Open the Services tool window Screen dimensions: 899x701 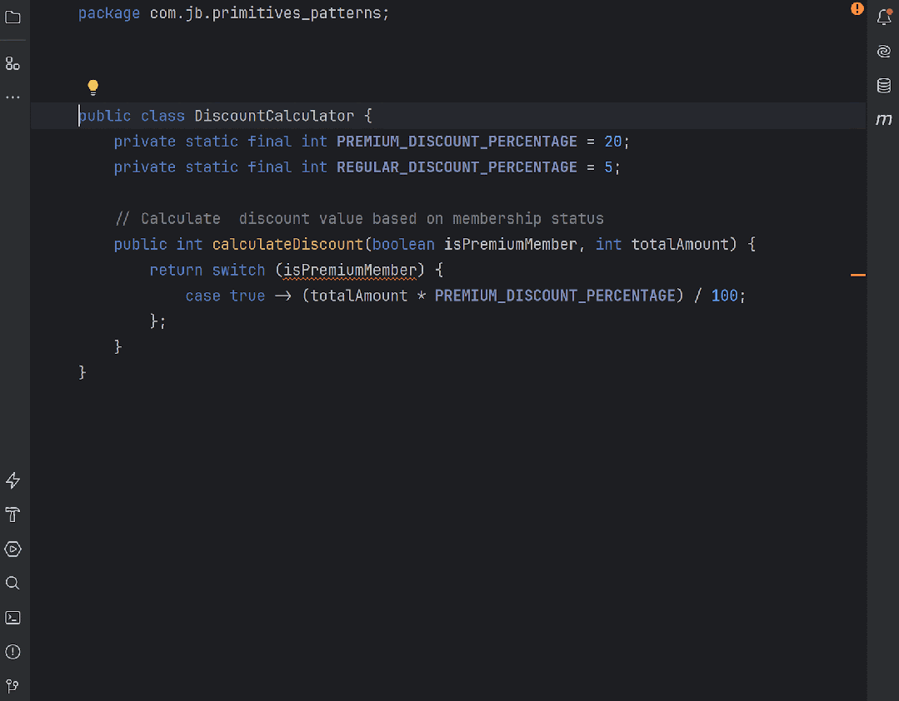click(x=12, y=549)
